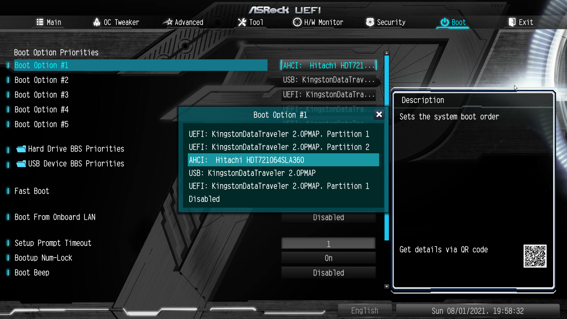Open Boot Option #1 value dropdown
The height and width of the screenshot is (319, 567).
coord(329,65)
